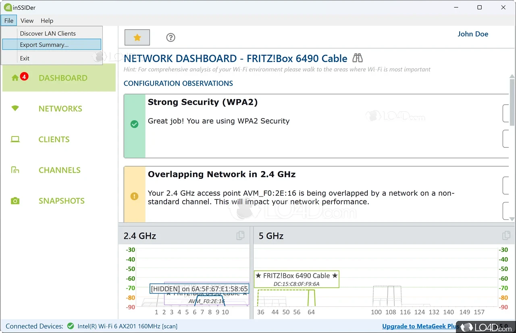Open the File menu
This screenshot has height=333, width=516.
[x=9, y=21]
